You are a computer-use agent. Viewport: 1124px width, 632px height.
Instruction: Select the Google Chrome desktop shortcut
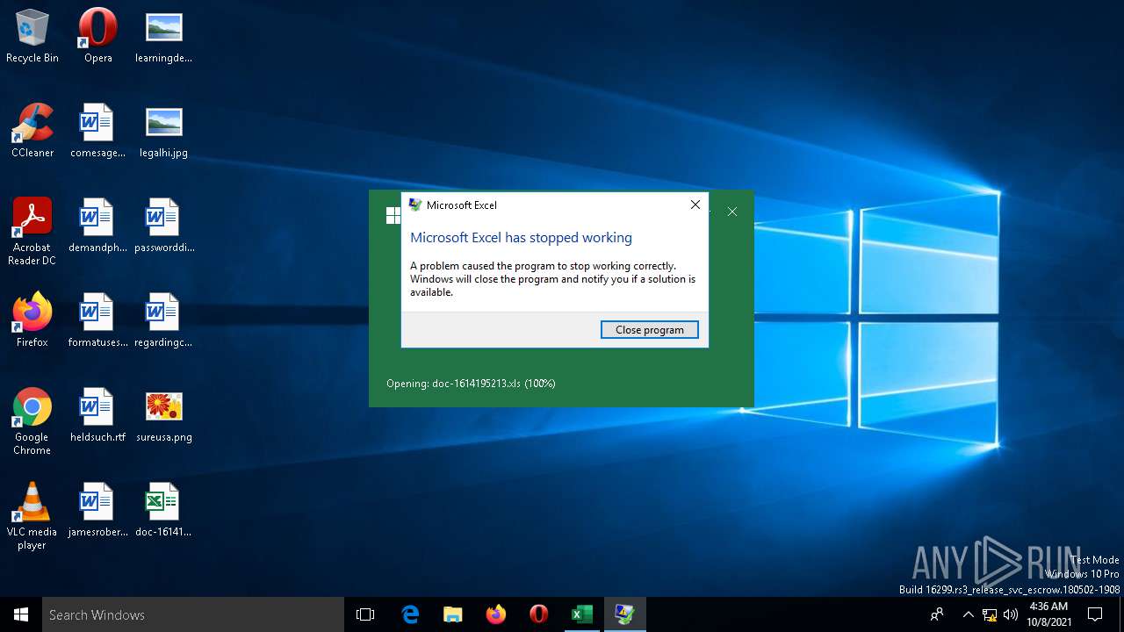(32, 421)
